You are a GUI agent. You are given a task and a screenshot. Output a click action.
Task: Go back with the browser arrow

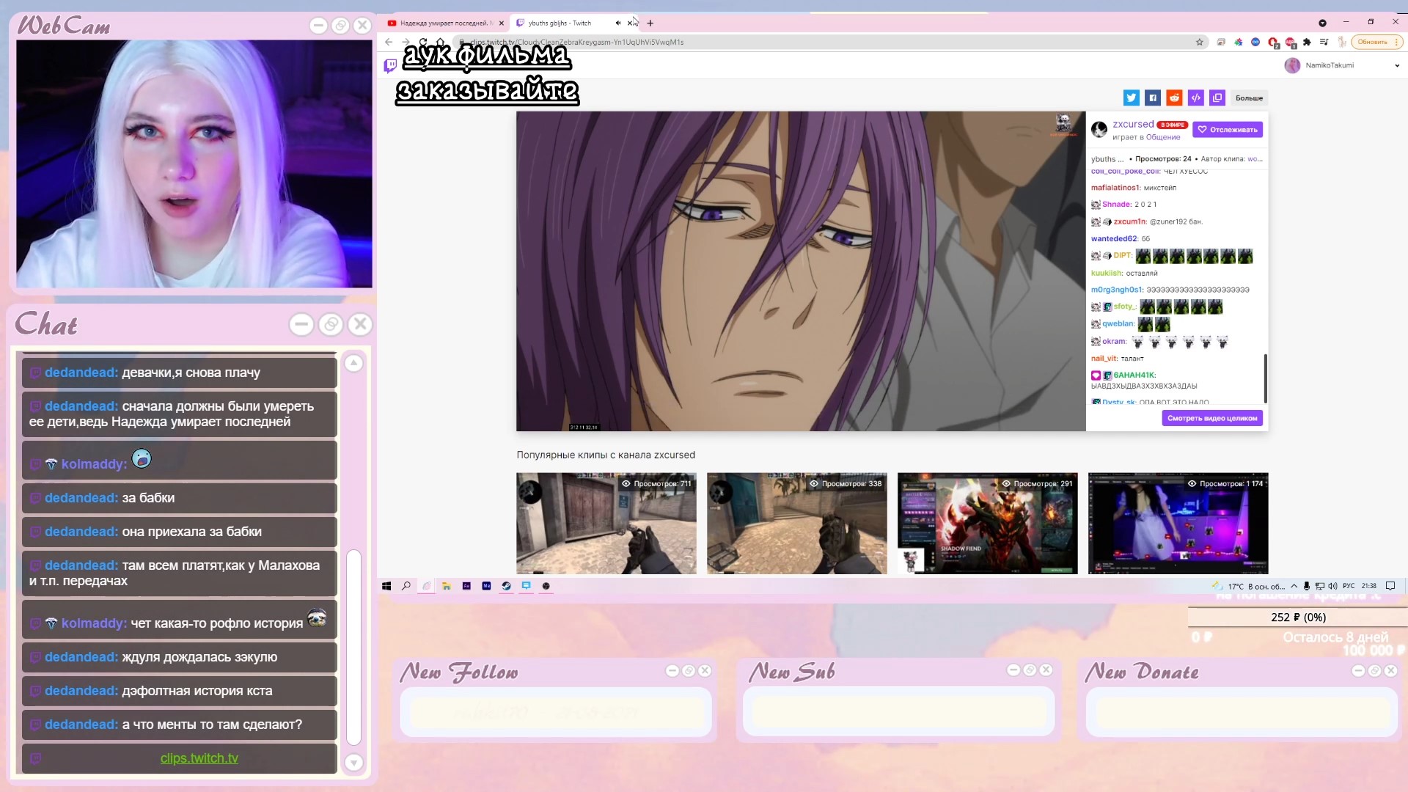click(389, 42)
